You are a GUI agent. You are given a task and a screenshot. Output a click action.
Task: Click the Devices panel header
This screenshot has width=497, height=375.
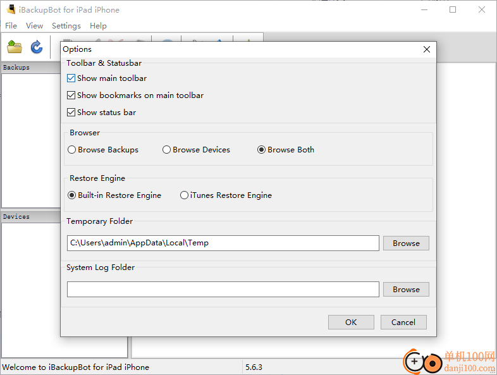coord(31,217)
